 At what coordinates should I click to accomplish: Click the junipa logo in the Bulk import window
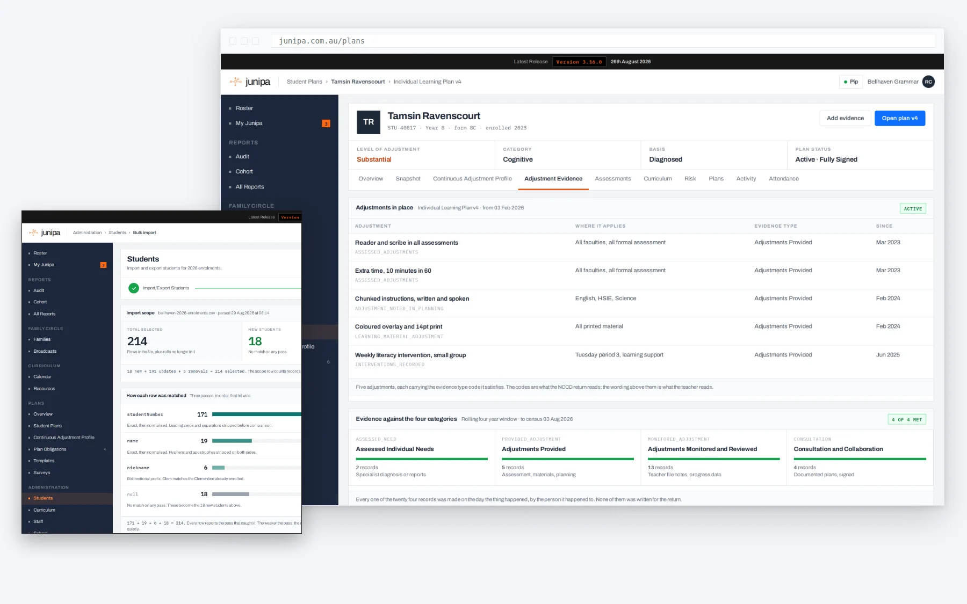[45, 232]
